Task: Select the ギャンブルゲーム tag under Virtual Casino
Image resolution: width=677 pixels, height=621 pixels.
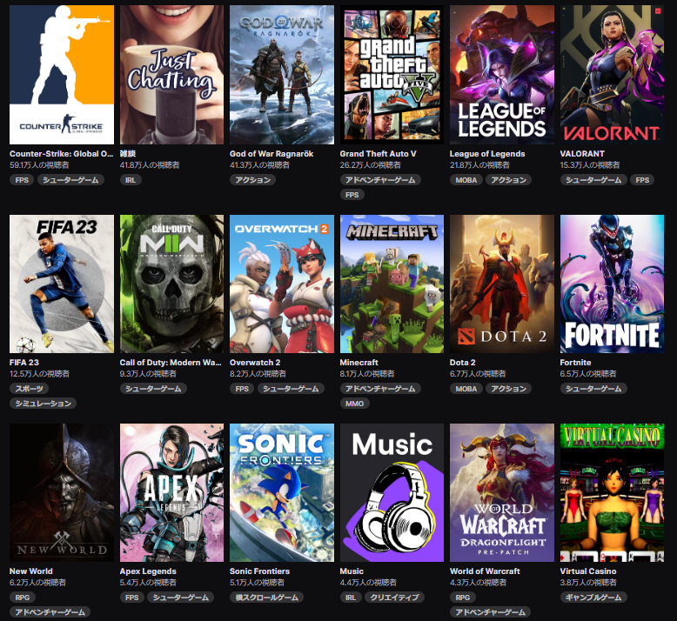Action: coord(593,598)
